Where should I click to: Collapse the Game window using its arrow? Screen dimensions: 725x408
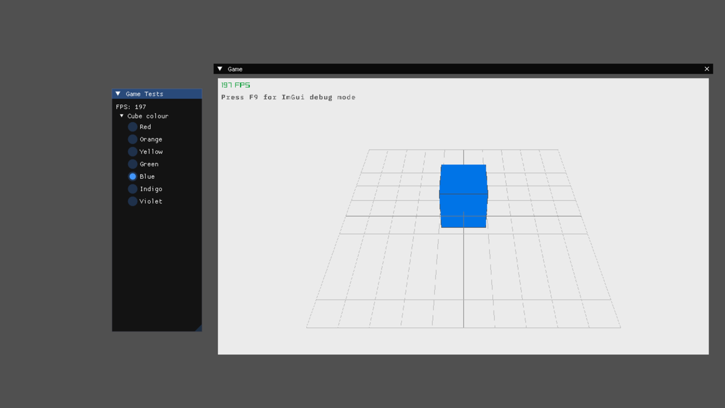coord(220,69)
